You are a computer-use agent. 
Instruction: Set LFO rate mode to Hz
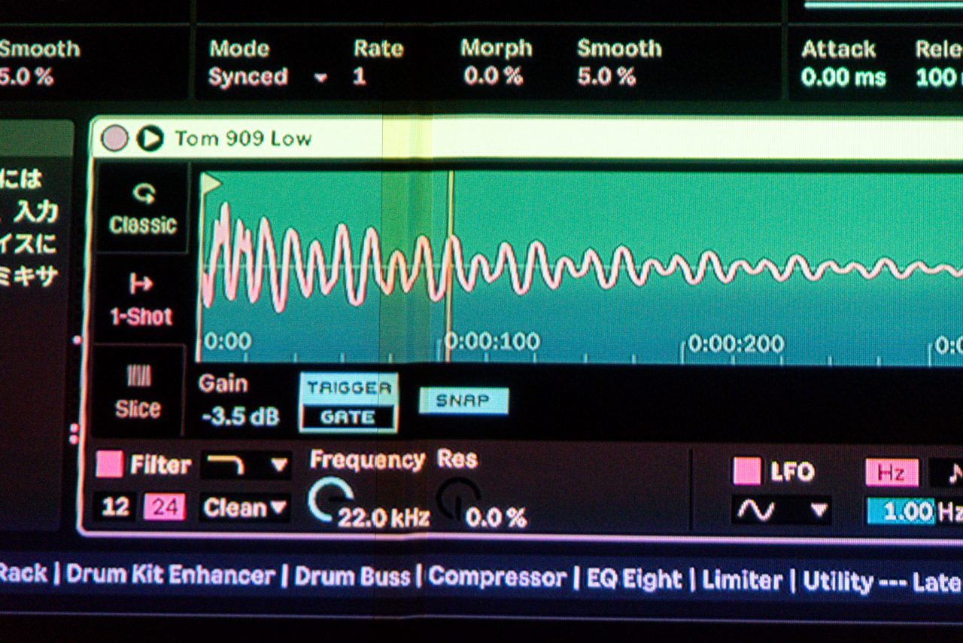892,473
